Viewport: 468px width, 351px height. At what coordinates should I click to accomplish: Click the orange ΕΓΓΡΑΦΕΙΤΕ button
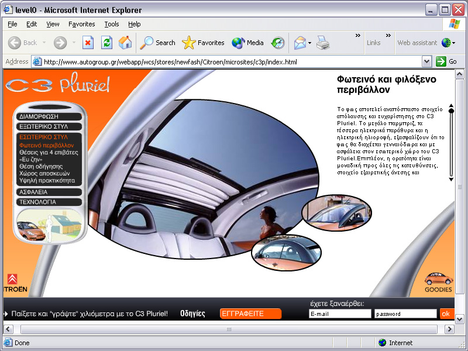(250, 314)
